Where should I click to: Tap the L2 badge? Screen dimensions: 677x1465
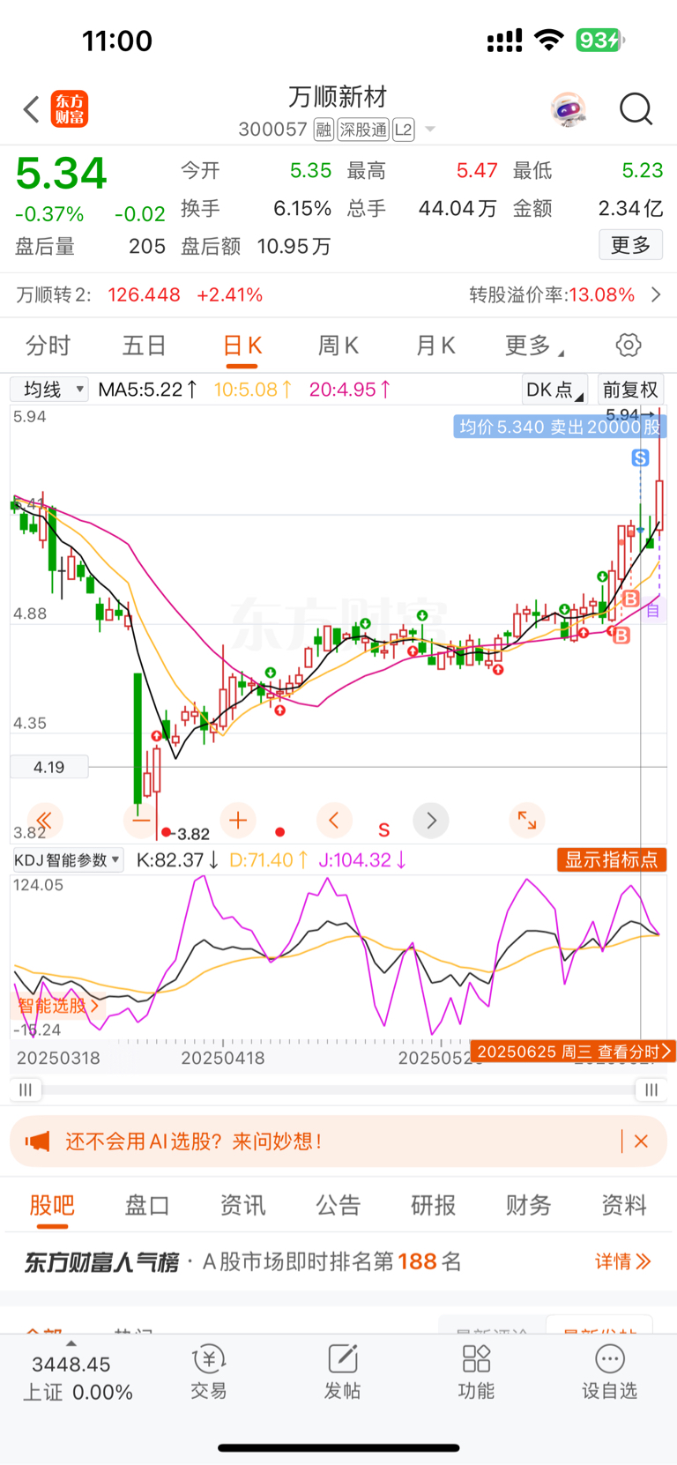coord(403,130)
